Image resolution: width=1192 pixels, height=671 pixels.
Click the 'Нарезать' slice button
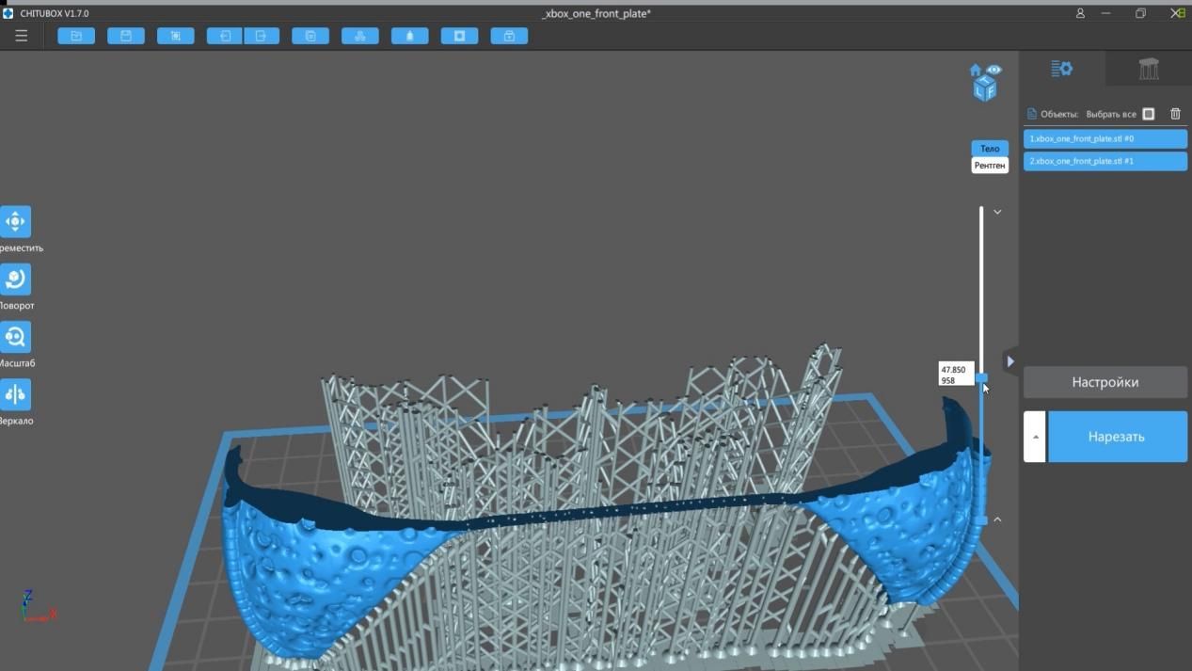1116,437
